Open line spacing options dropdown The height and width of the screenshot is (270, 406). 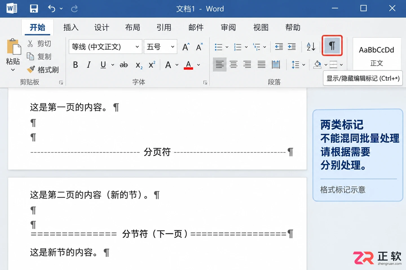(x=304, y=65)
